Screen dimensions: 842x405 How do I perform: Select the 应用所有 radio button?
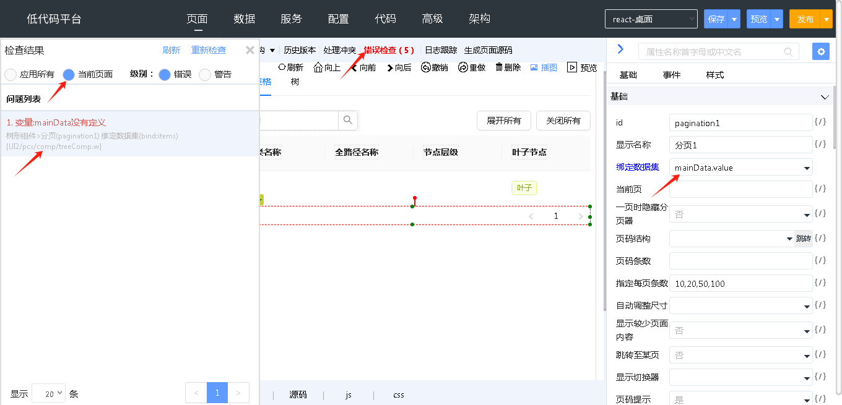pos(11,75)
